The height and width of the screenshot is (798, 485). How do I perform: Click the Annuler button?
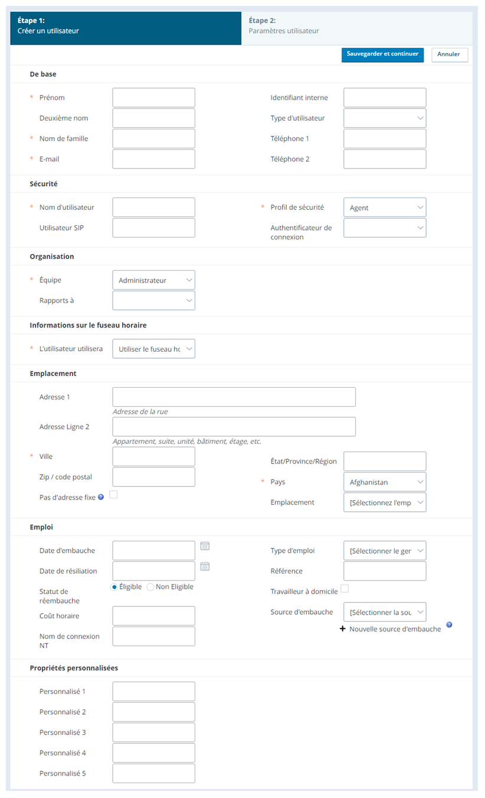(x=449, y=54)
